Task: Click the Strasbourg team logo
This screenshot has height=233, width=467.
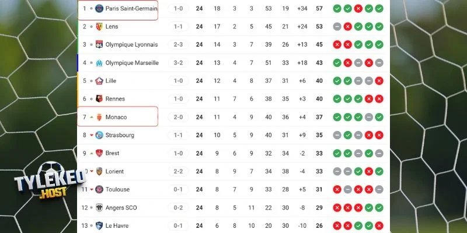Action: pos(99,135)
